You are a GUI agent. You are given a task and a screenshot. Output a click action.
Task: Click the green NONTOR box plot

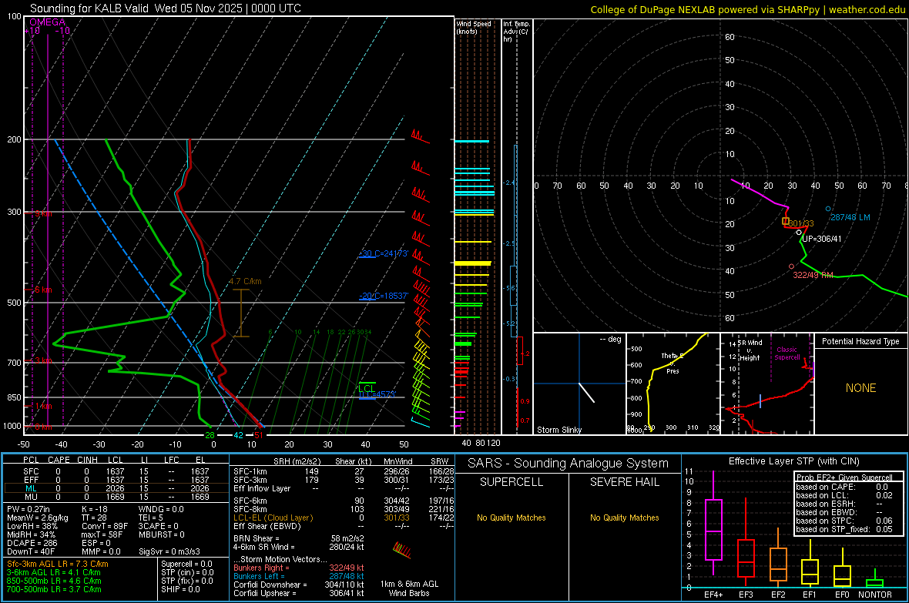[874, 579]
